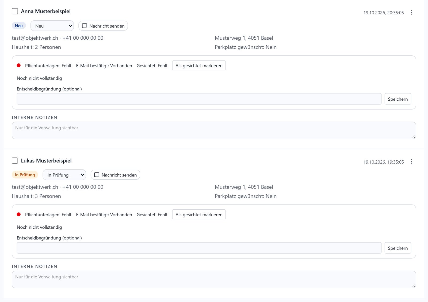Viewport: 428px width, 302px height.
Task: Click the timestamp '19.10.2026, 20:35:05'
Action: (384, 13)
